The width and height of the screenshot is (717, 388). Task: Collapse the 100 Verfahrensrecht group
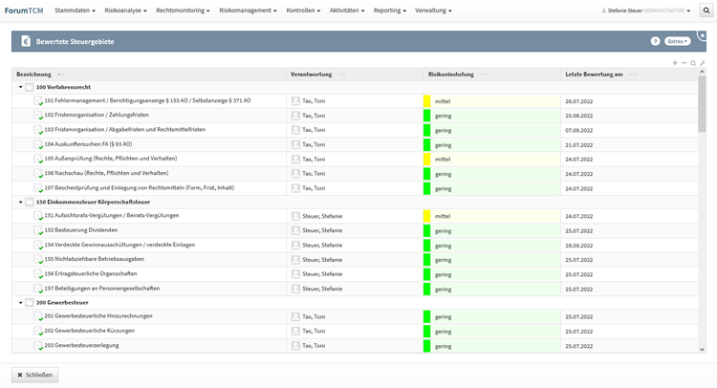click(x=20, y=87)
